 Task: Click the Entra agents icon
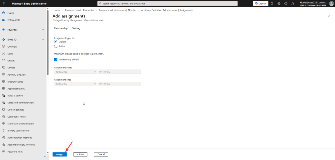[x=3, y=20]
